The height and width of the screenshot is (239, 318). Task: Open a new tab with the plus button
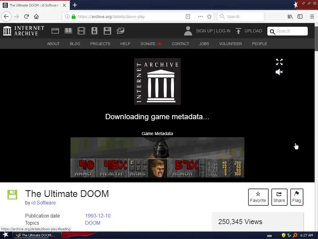(x=75, y=5)
